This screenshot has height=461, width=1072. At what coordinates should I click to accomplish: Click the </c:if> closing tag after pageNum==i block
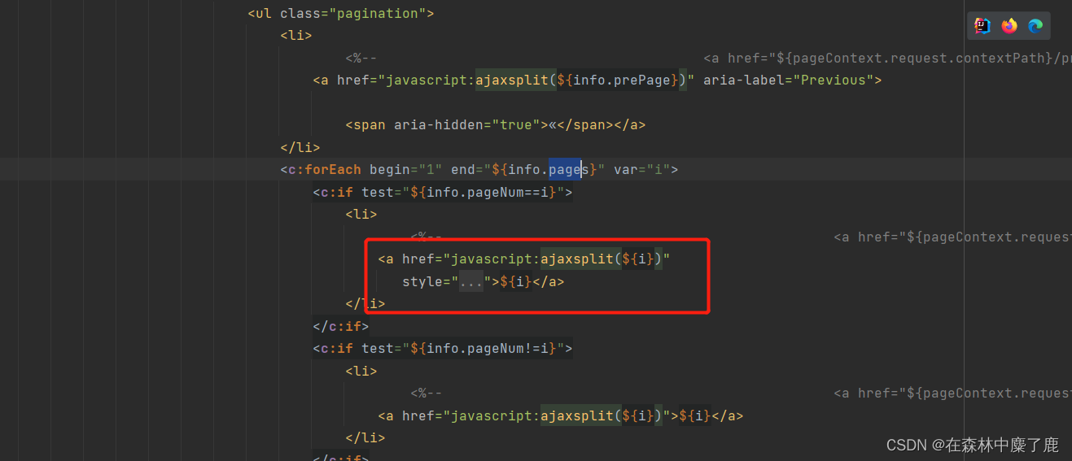pos(341,326)
